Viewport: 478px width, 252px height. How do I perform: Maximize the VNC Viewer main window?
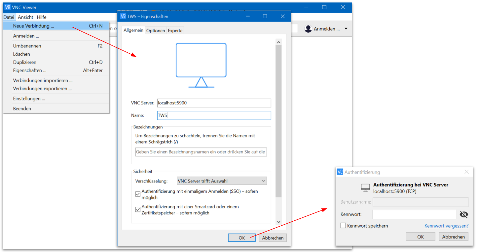pyautogui.click(x=324, y=7)
